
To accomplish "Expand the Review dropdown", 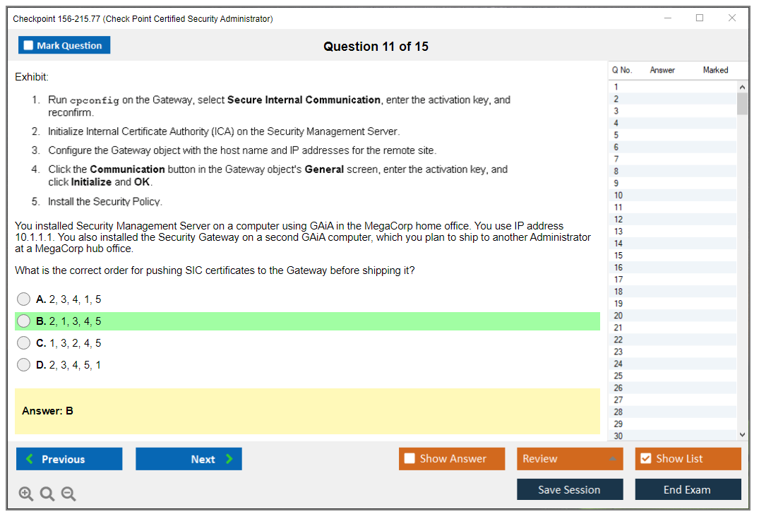I will tap(611, 459).
